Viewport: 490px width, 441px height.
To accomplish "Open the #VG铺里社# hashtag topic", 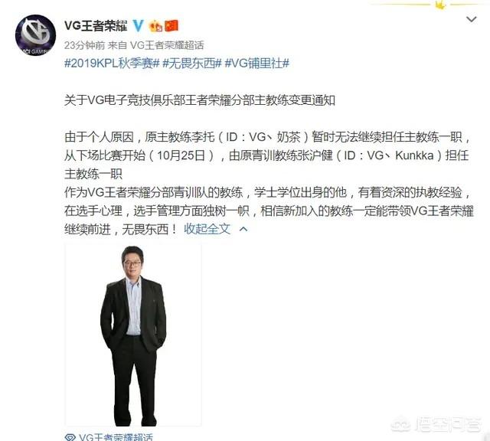I will coord(257,63).
